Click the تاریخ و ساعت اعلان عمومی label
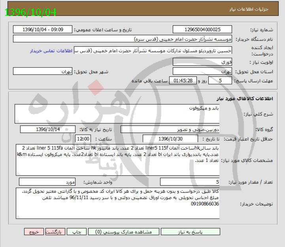Viewport: 285px width, 247px height. pyautogui.click(x=103, y=30)
